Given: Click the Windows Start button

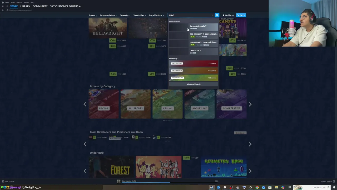Looking at the screenshot, I should (334, 187).
